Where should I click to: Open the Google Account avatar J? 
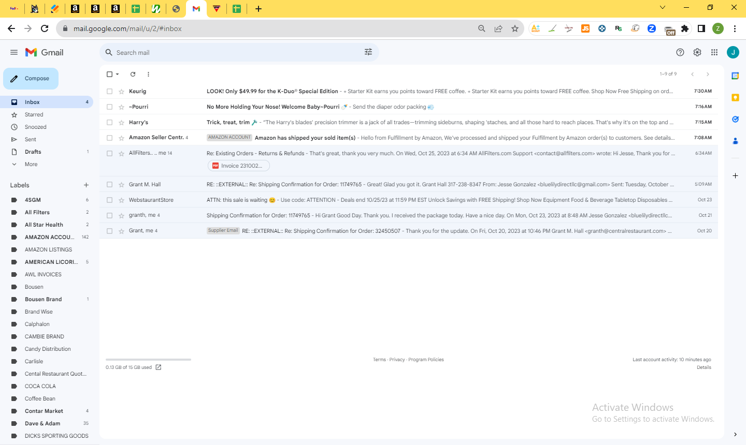pyautogui.click(x=733, y=52)
